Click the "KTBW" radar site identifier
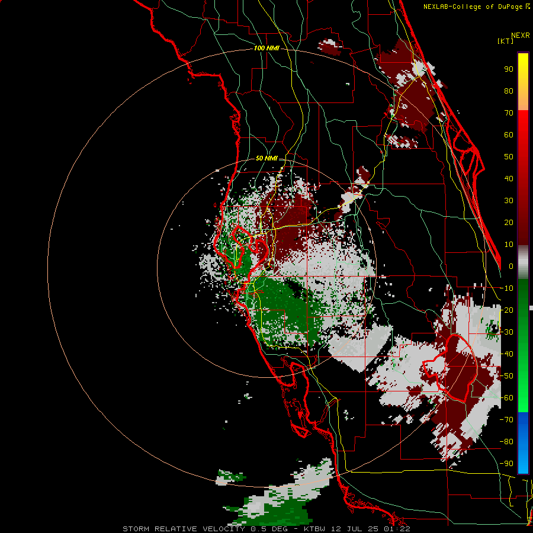The height and width of the screenshot is (533, 533). pyautogui.click(x=315, y=529)
